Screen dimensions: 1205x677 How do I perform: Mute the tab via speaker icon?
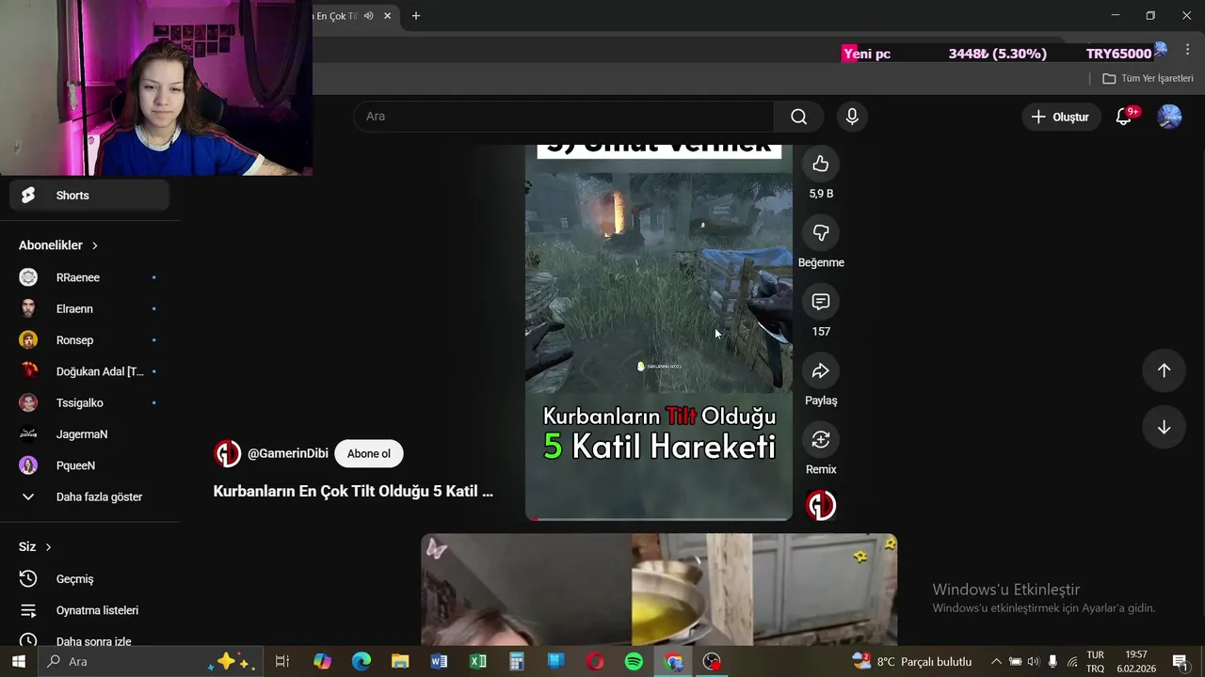[x=369, y=16]
